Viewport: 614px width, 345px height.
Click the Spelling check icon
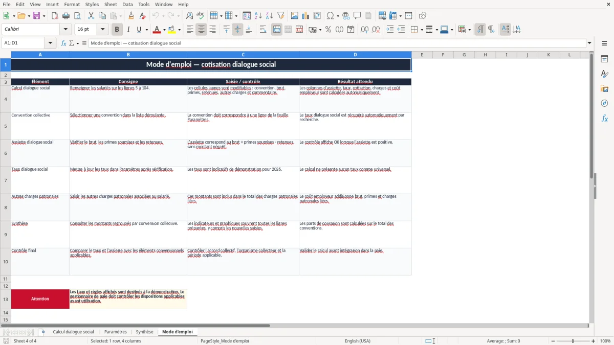pyautogui.click(x=201, y=16)
